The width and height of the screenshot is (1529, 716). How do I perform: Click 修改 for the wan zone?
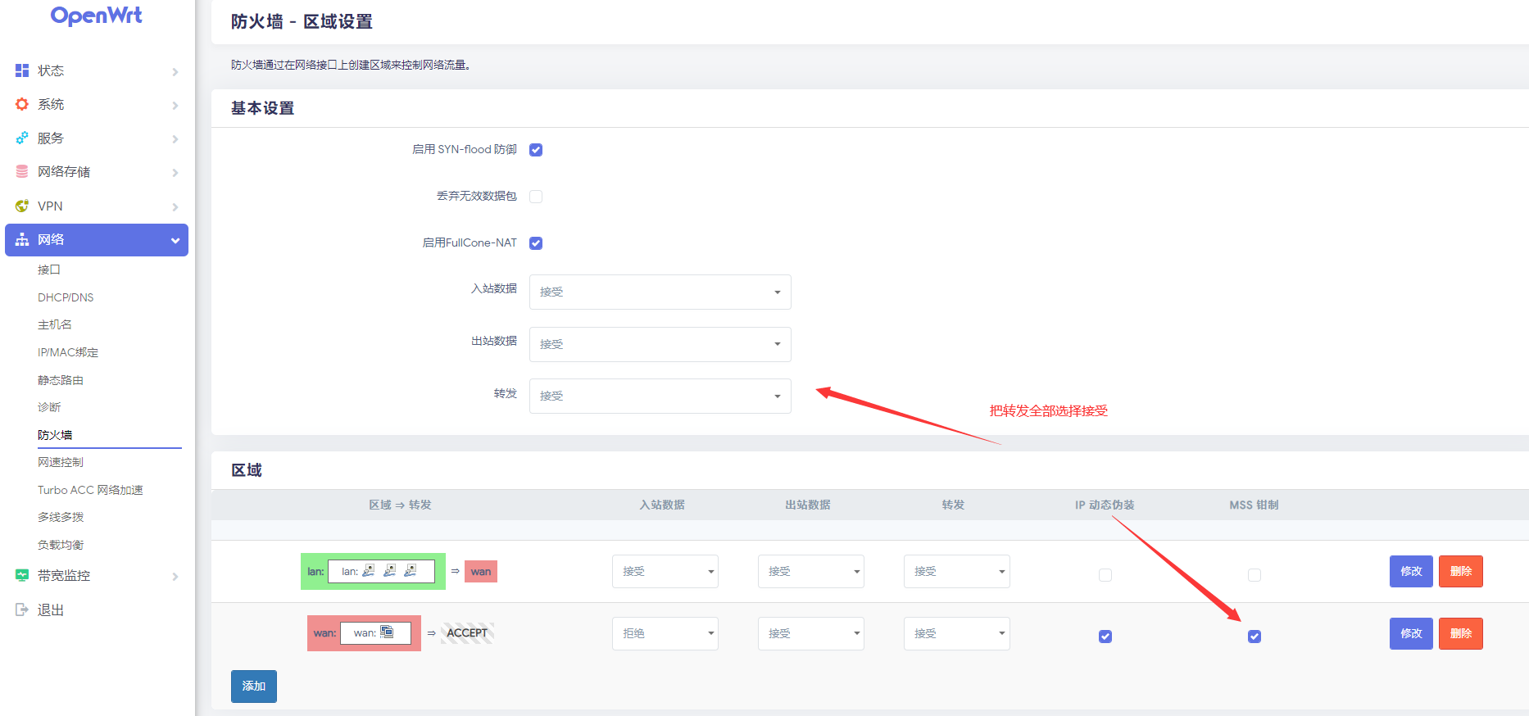[1411, 633]
